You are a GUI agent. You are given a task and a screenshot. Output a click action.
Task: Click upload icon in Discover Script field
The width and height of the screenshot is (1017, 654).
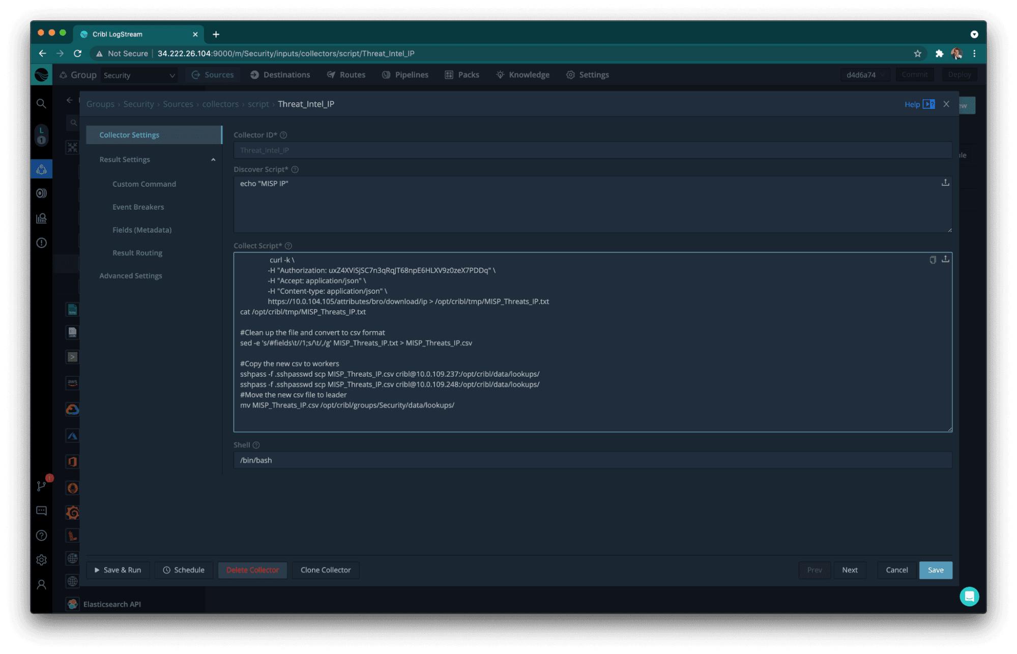click(945, 183)
